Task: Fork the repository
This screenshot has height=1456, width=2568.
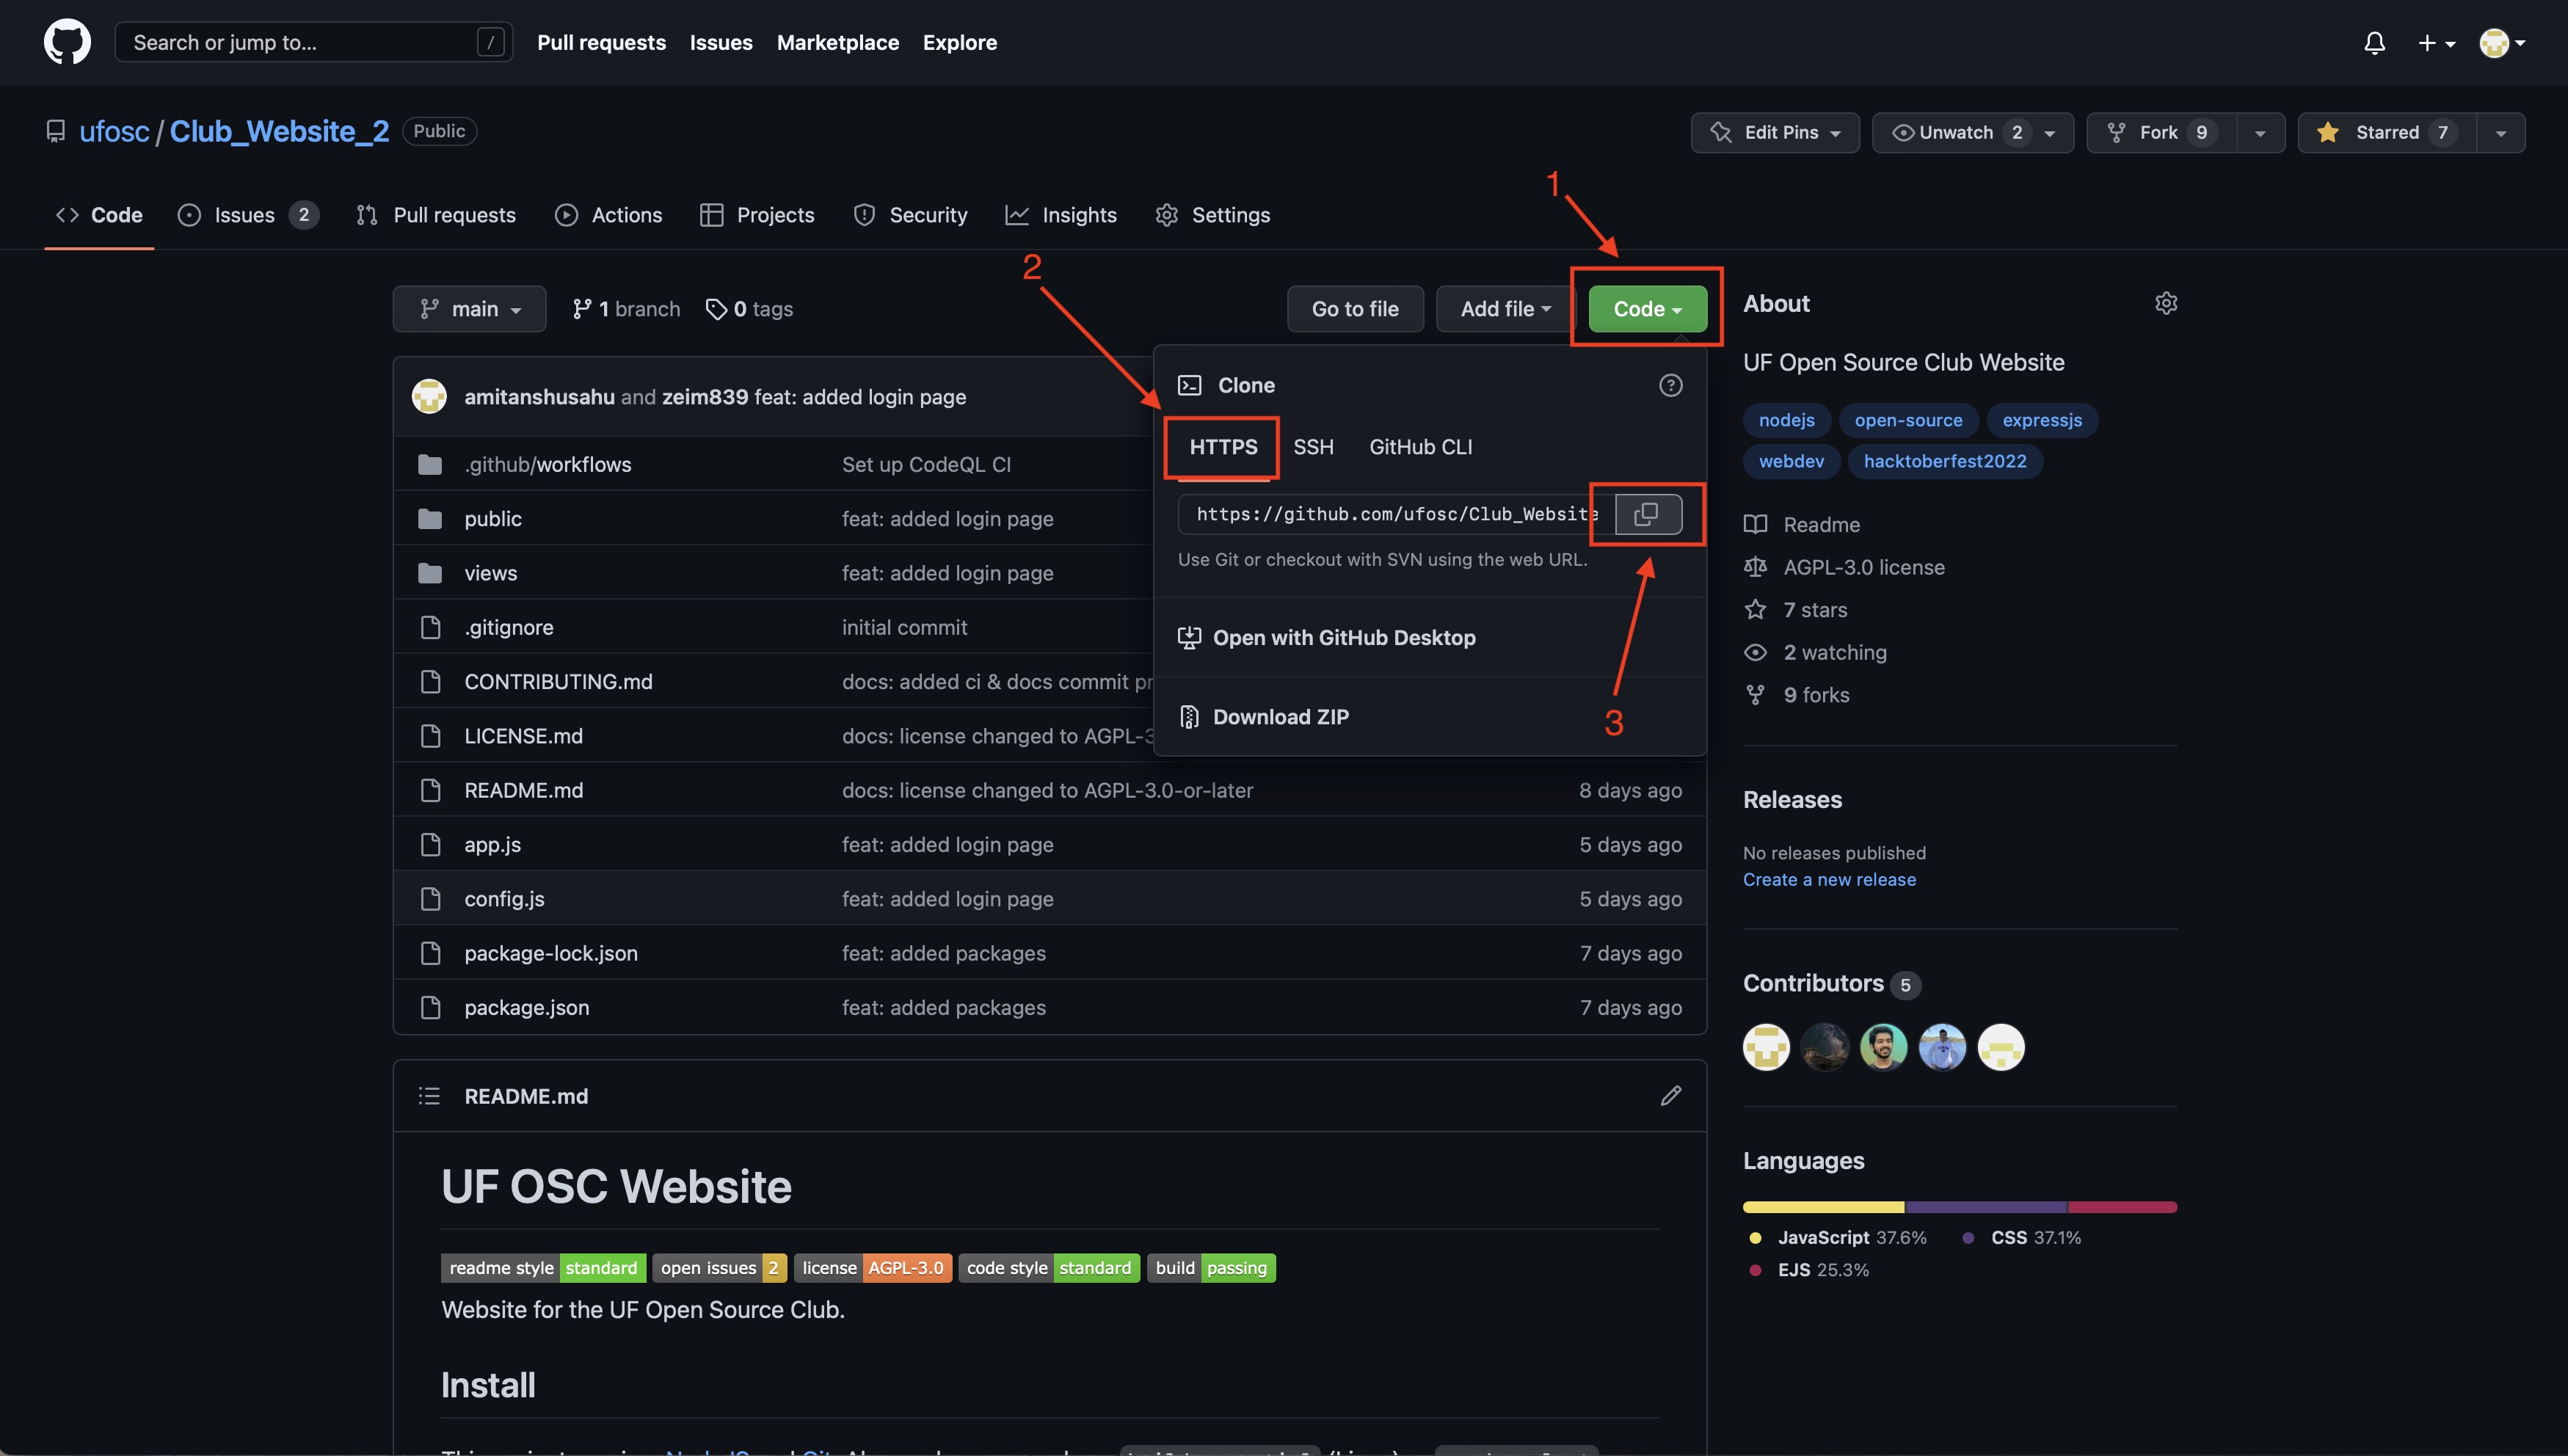Action: (x=2161, y=132)
